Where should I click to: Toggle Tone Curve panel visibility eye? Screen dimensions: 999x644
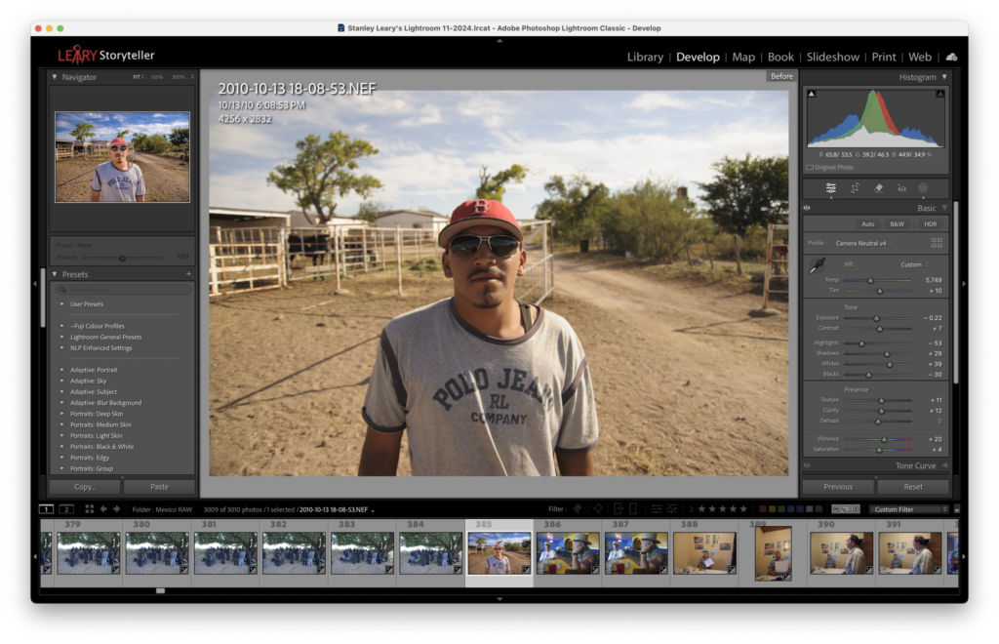807,465
